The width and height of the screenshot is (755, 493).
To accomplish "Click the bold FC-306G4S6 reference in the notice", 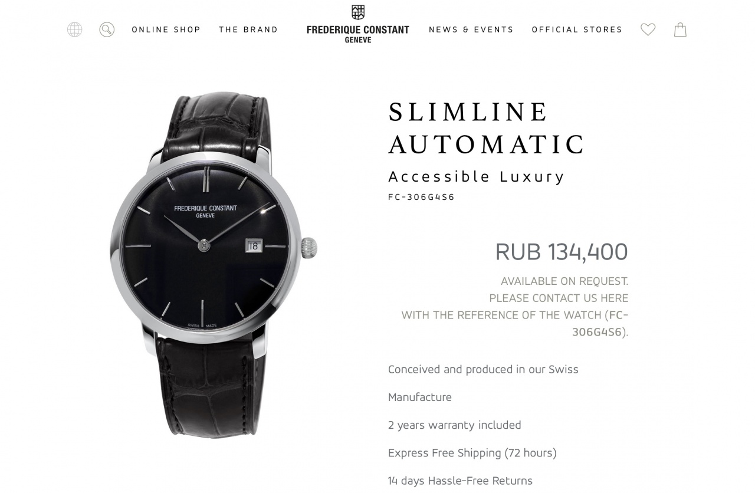I will click(600, 323).
